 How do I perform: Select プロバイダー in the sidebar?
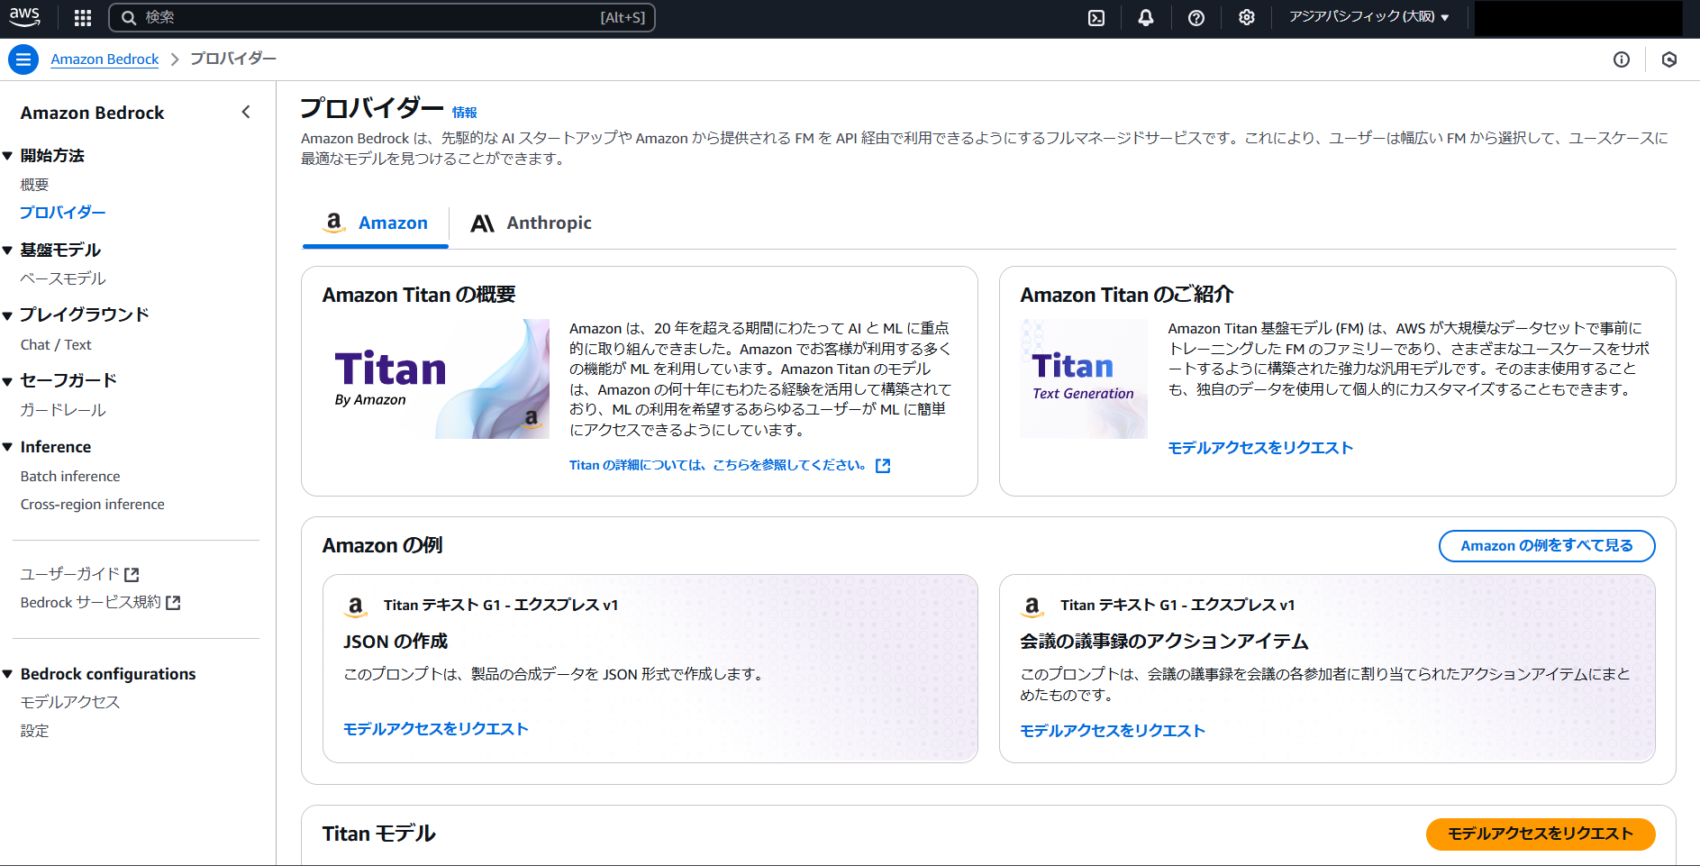tap(63, 213)
